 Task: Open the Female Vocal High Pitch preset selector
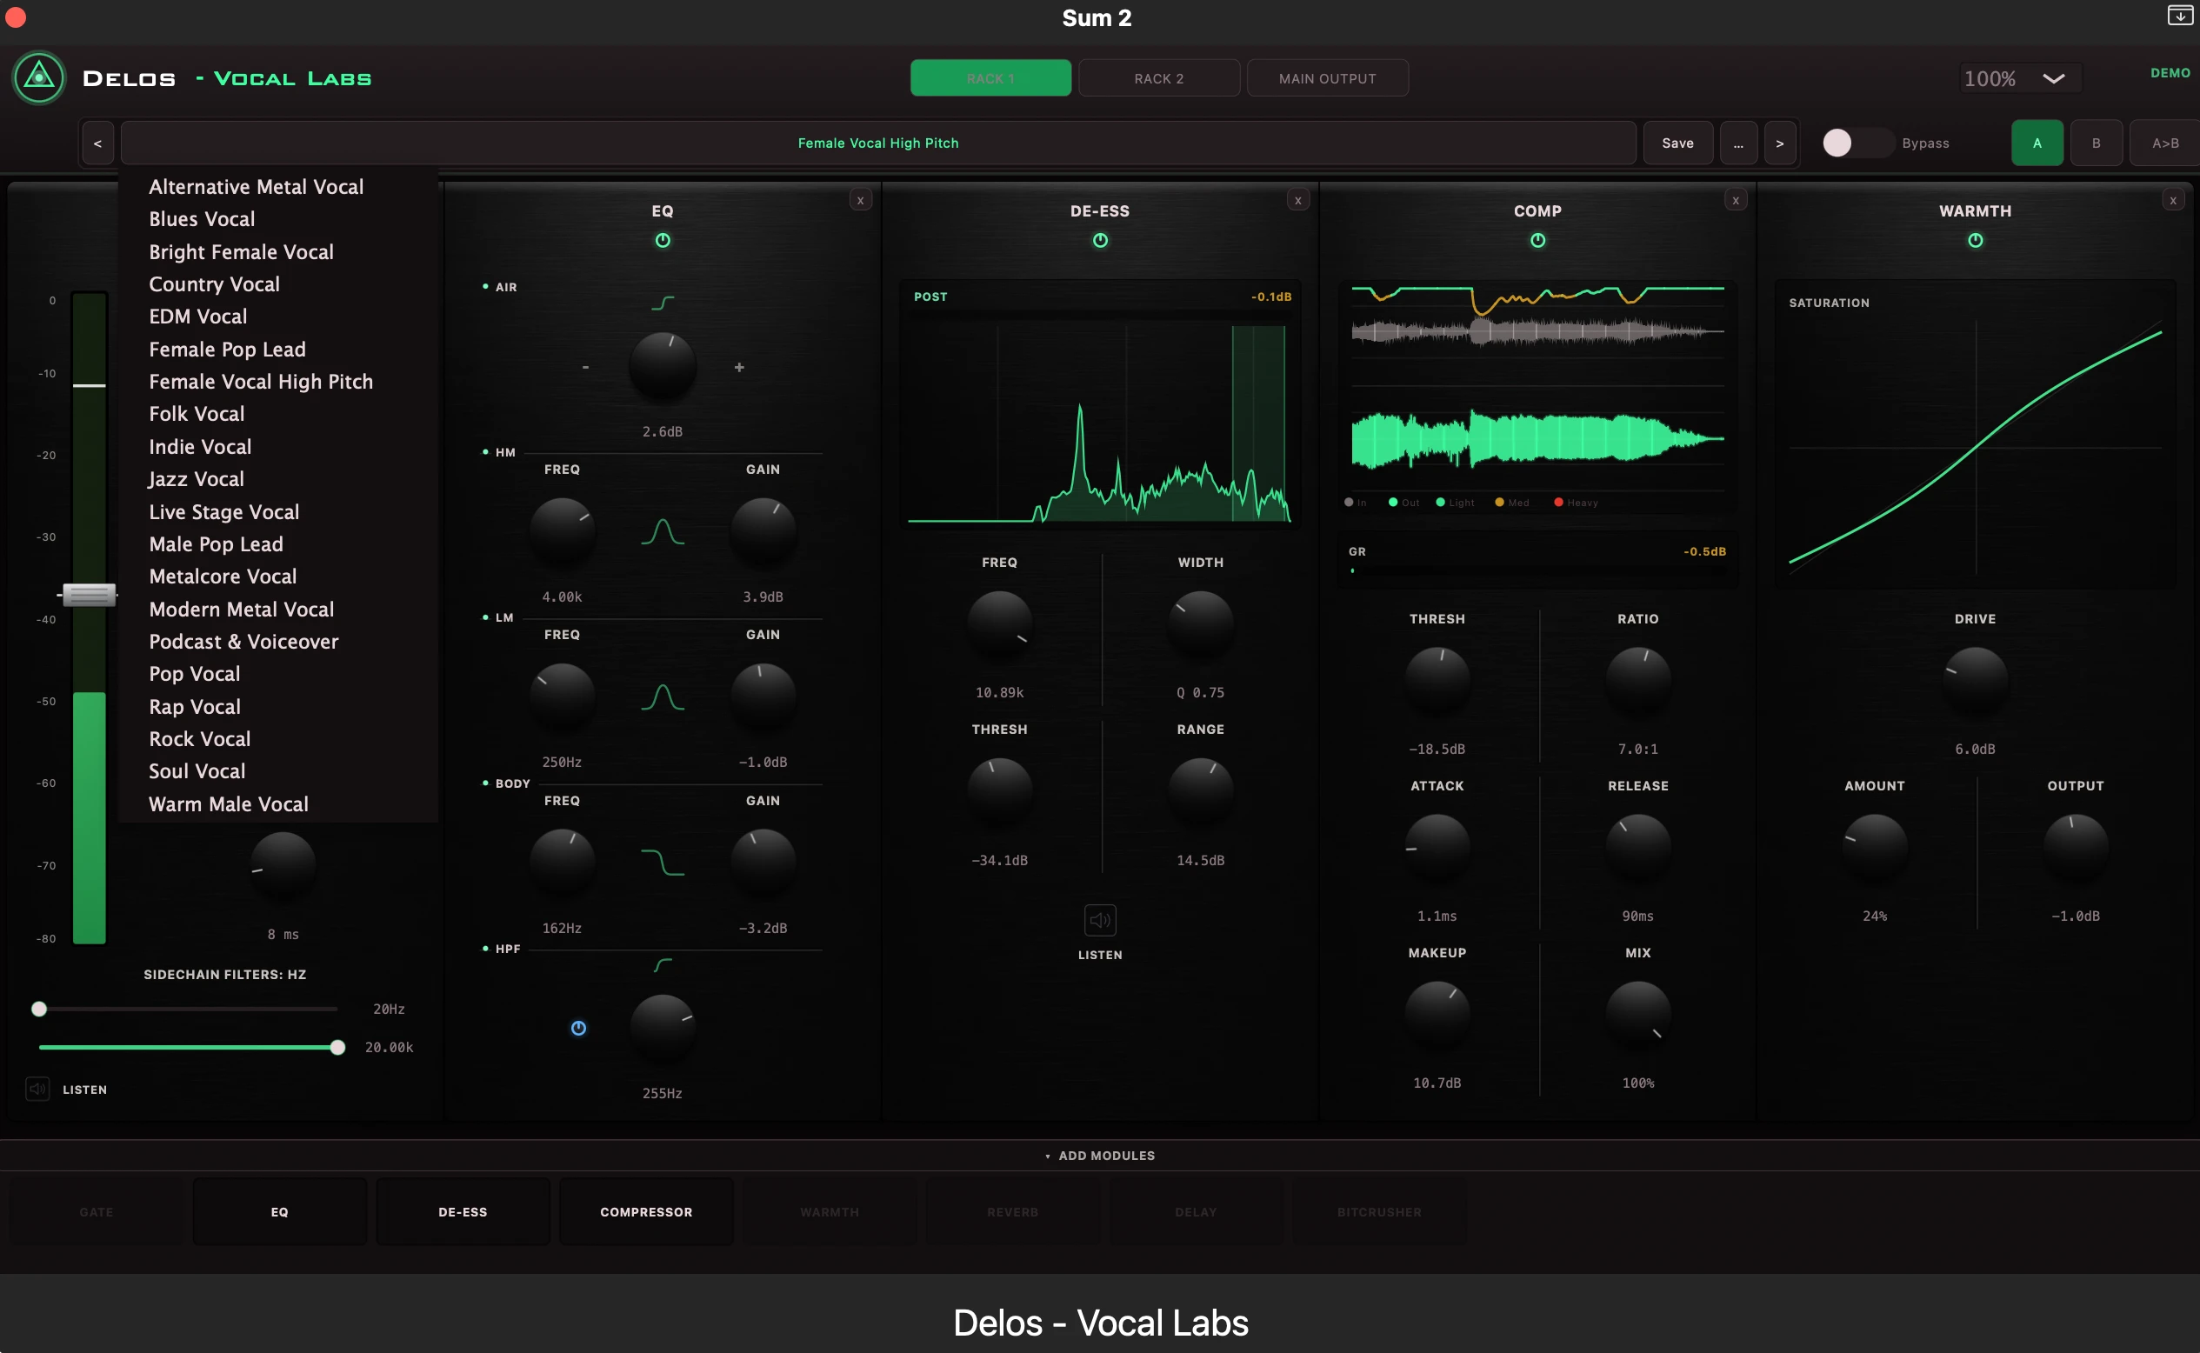pos(877,143)
